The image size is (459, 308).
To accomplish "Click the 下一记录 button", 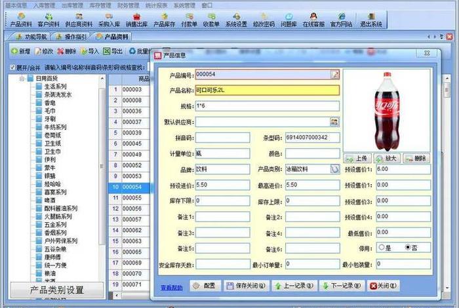I will coord(342,286).
